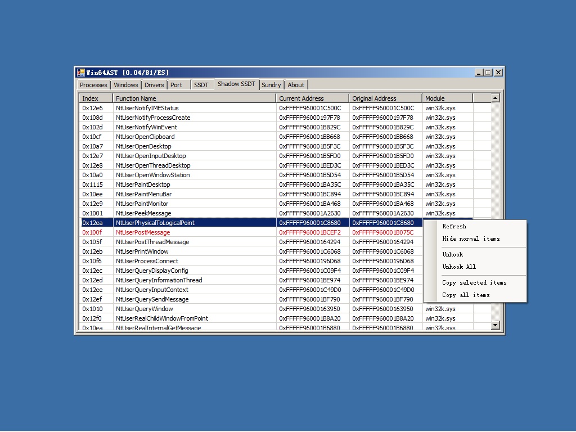
Task: Choose Unhook All from context menu
Action: coord(459,267)
